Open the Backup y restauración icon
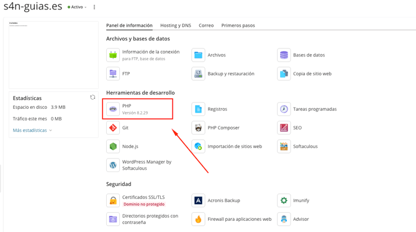 coord(198,73)
